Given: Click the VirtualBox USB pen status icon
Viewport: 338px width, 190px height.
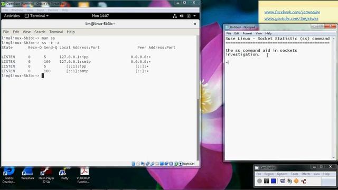Looking at the screenshot, I should click(152, 164).
